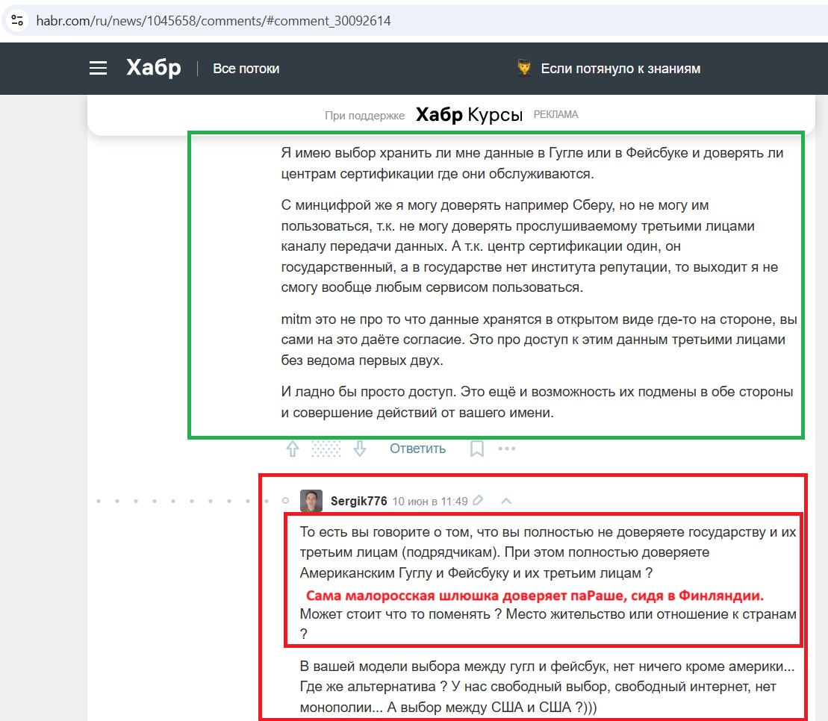Downvote the comment with the down arrow
The width and height of the screenshot is (828, 721).
pyautogui.click(x=360, y=449)
